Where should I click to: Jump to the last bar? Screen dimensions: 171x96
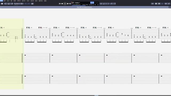click(x=70, y=3)
